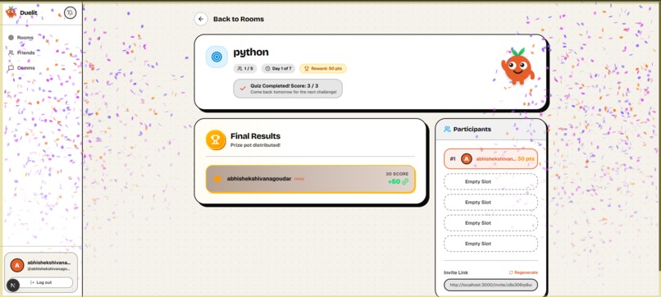Image resolution: width=661 pixels, height=297 pixels.
Task: Click the back arrow button
Action: coord(201,19)
